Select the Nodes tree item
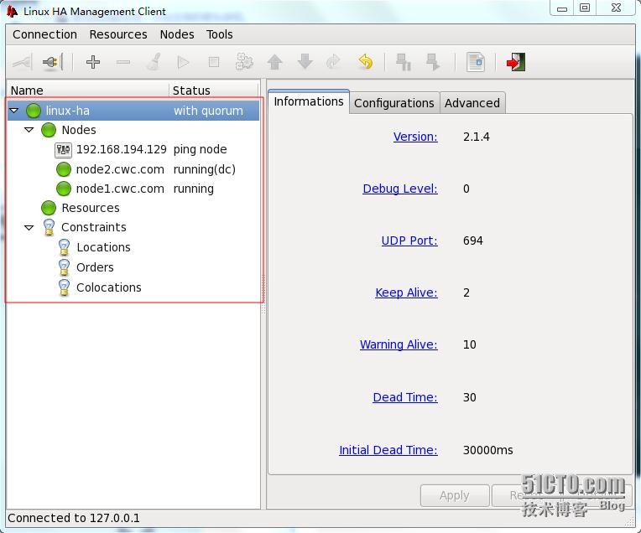Screen dimensions: 641x533 coord(79,130)
